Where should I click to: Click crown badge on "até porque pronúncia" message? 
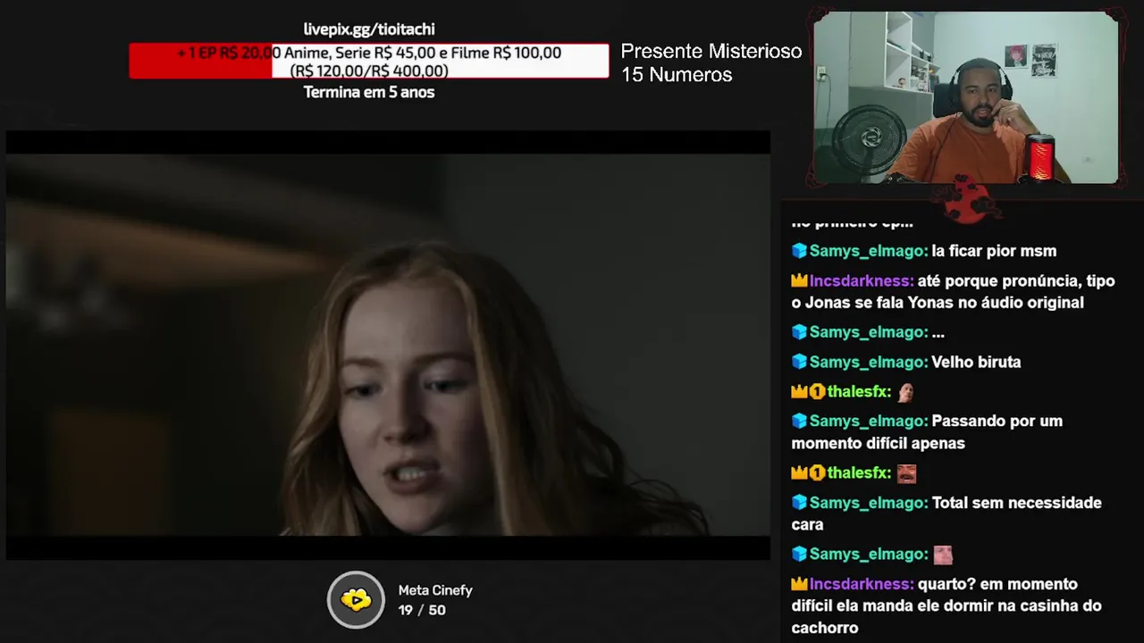[799, 280]
